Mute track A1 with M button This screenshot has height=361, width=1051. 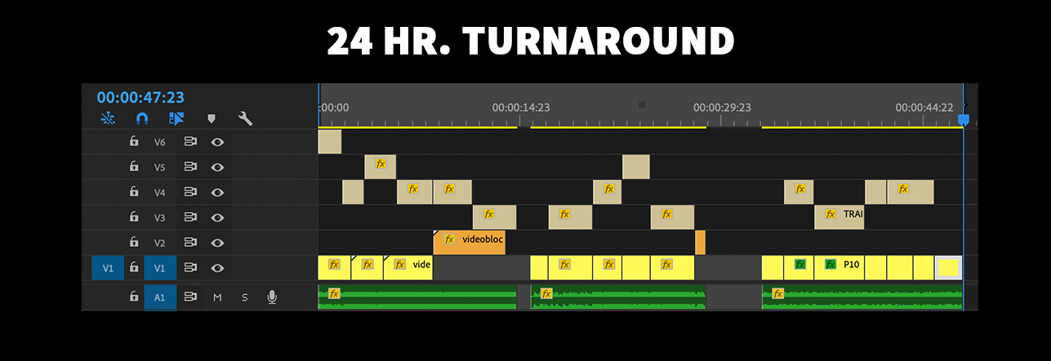point(217,297)
